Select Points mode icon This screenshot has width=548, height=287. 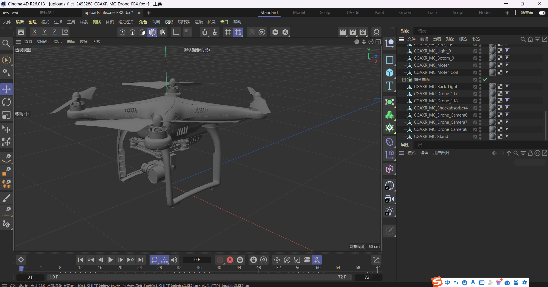click(122, 32)
